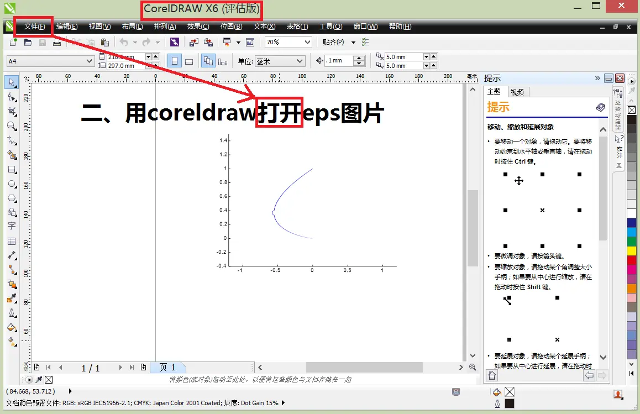Select the Pick tool
This screenshot has width=640, height=414.
[12, 82]
